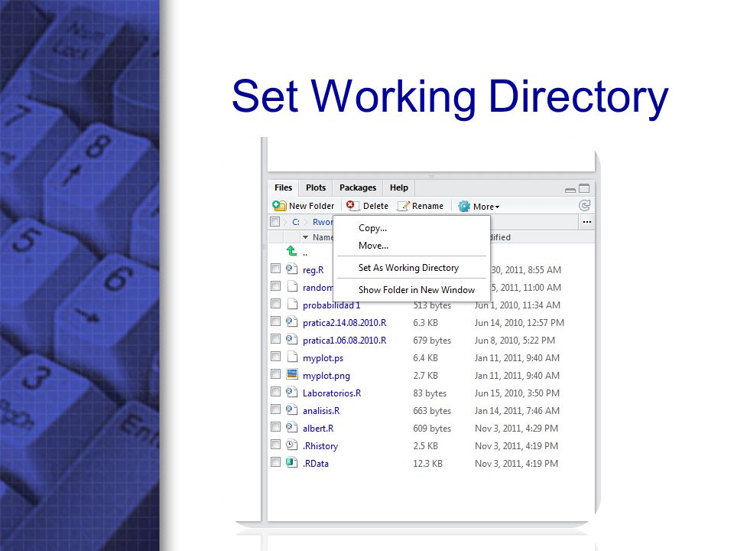734x551 pixels.
Task: Maximize the Files pane
Action: click(584, 188)
